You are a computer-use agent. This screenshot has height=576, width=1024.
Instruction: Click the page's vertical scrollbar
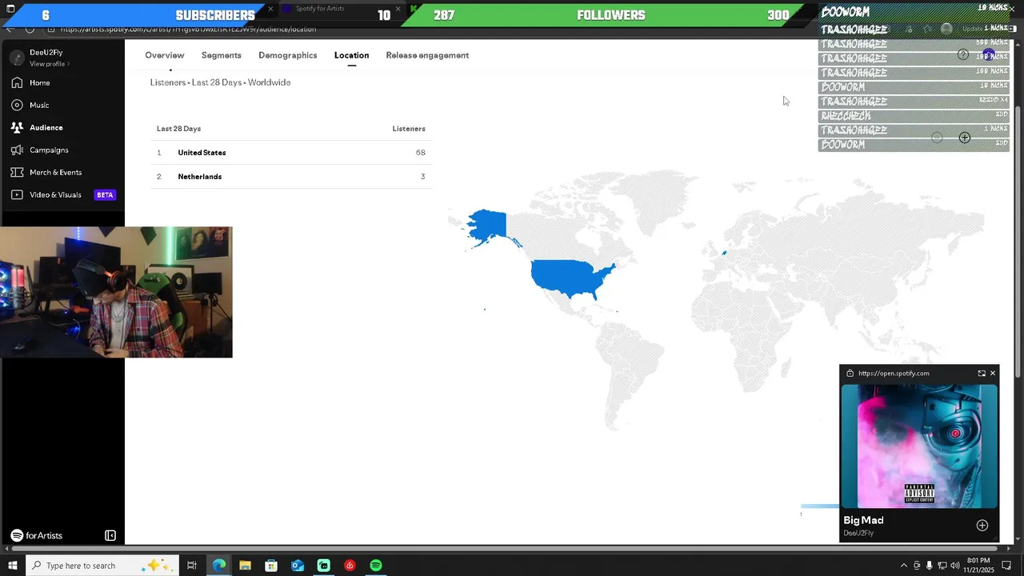[1018, 240]
